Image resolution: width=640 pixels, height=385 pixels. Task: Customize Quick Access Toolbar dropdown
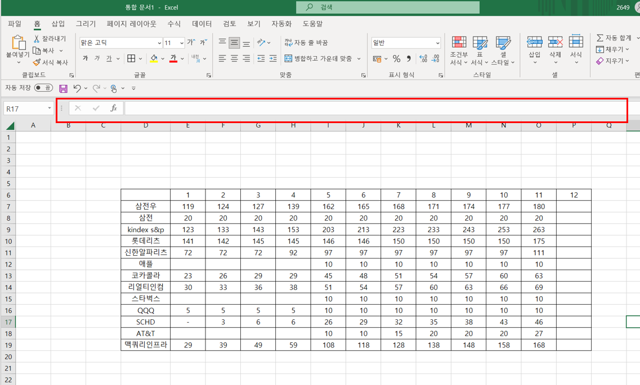(133, 88)
